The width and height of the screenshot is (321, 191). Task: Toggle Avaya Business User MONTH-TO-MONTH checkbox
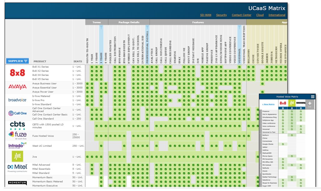87,84
